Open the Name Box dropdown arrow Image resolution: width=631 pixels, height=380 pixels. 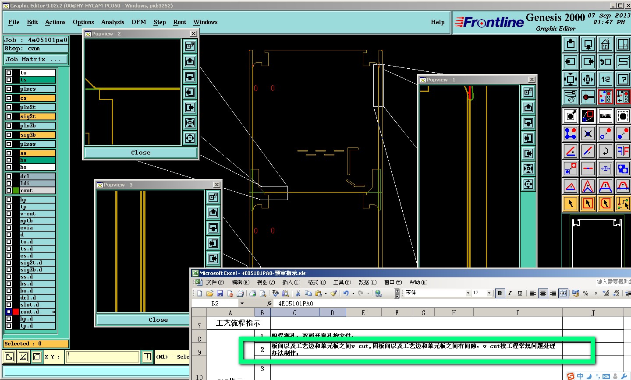241,303
